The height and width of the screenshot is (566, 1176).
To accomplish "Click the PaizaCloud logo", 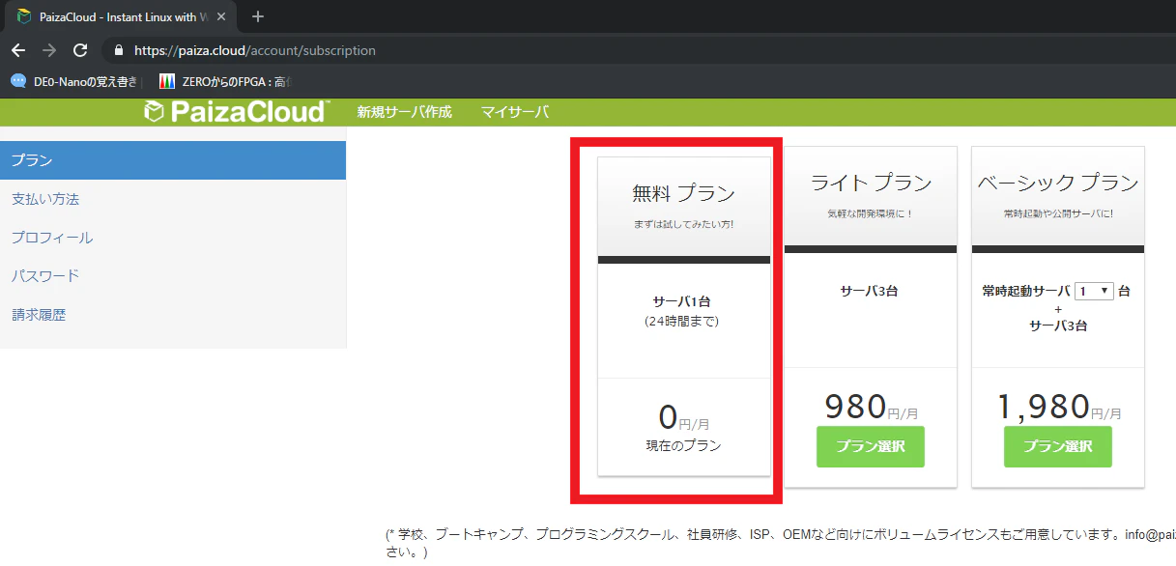I will 237,111.
